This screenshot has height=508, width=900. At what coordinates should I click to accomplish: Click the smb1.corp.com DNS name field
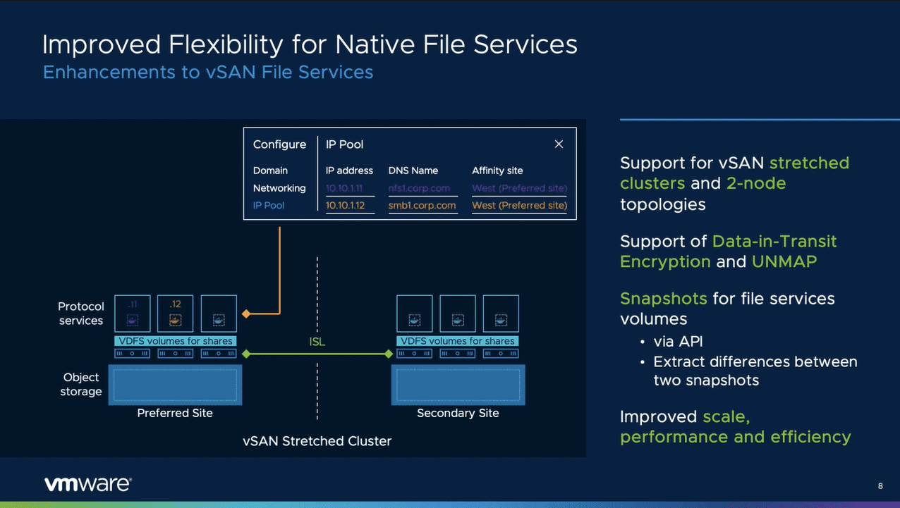tap(422, 206)
